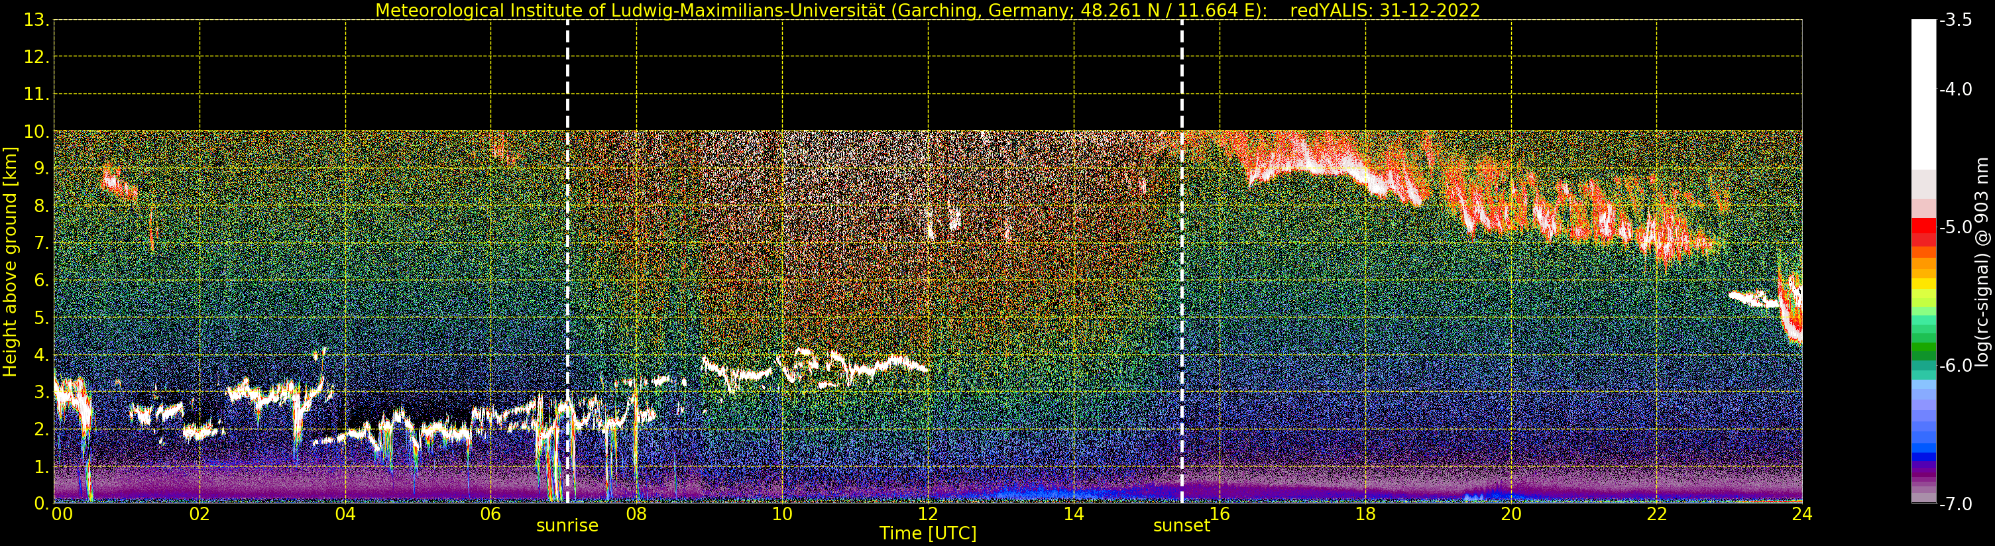The width and height of the screenshot is (1995, 546).
Task: Click the sunset dashed vertical marker line
Action: point(1182,261)
